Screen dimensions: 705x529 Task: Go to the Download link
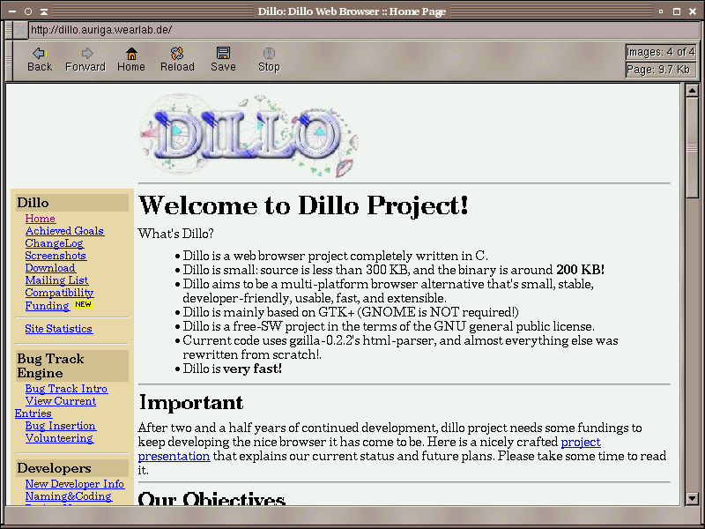50,268
